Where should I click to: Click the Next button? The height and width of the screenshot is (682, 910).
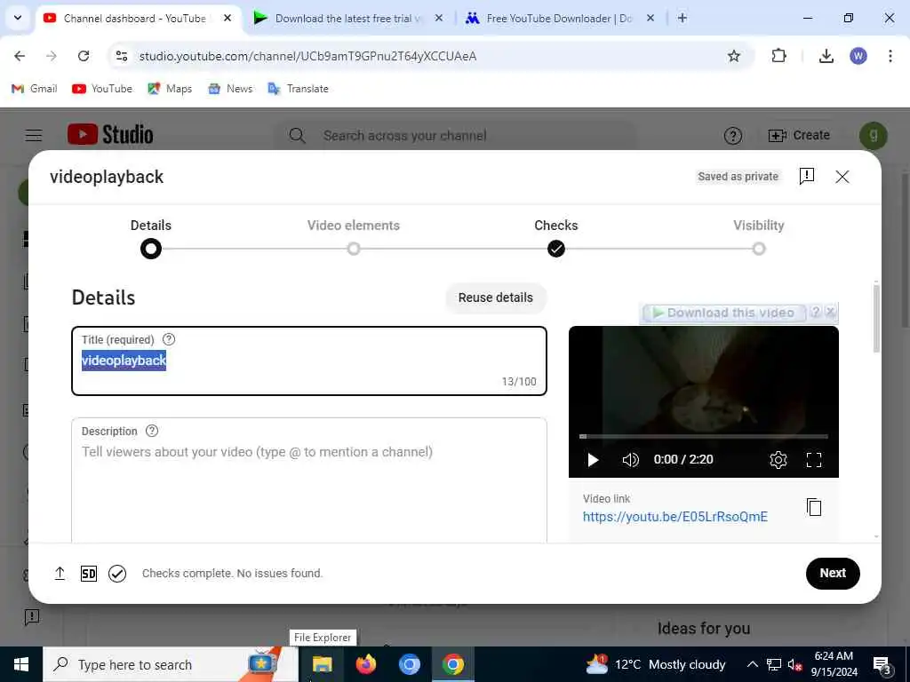pyautogui.click(x=832, y=573)
